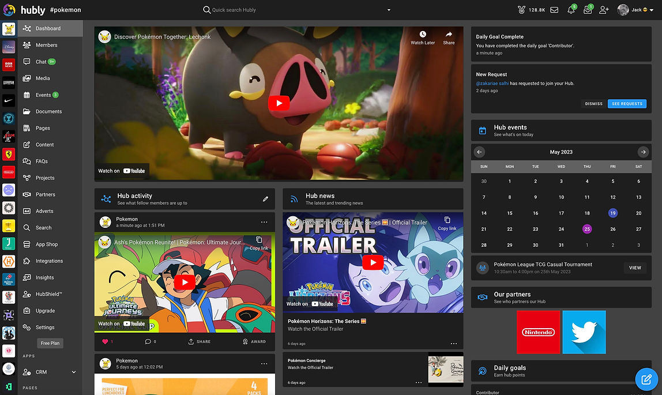Screen dimensions: 662x395
Task: Click Share on the Lechonk video
Action: tap(449, 37)
